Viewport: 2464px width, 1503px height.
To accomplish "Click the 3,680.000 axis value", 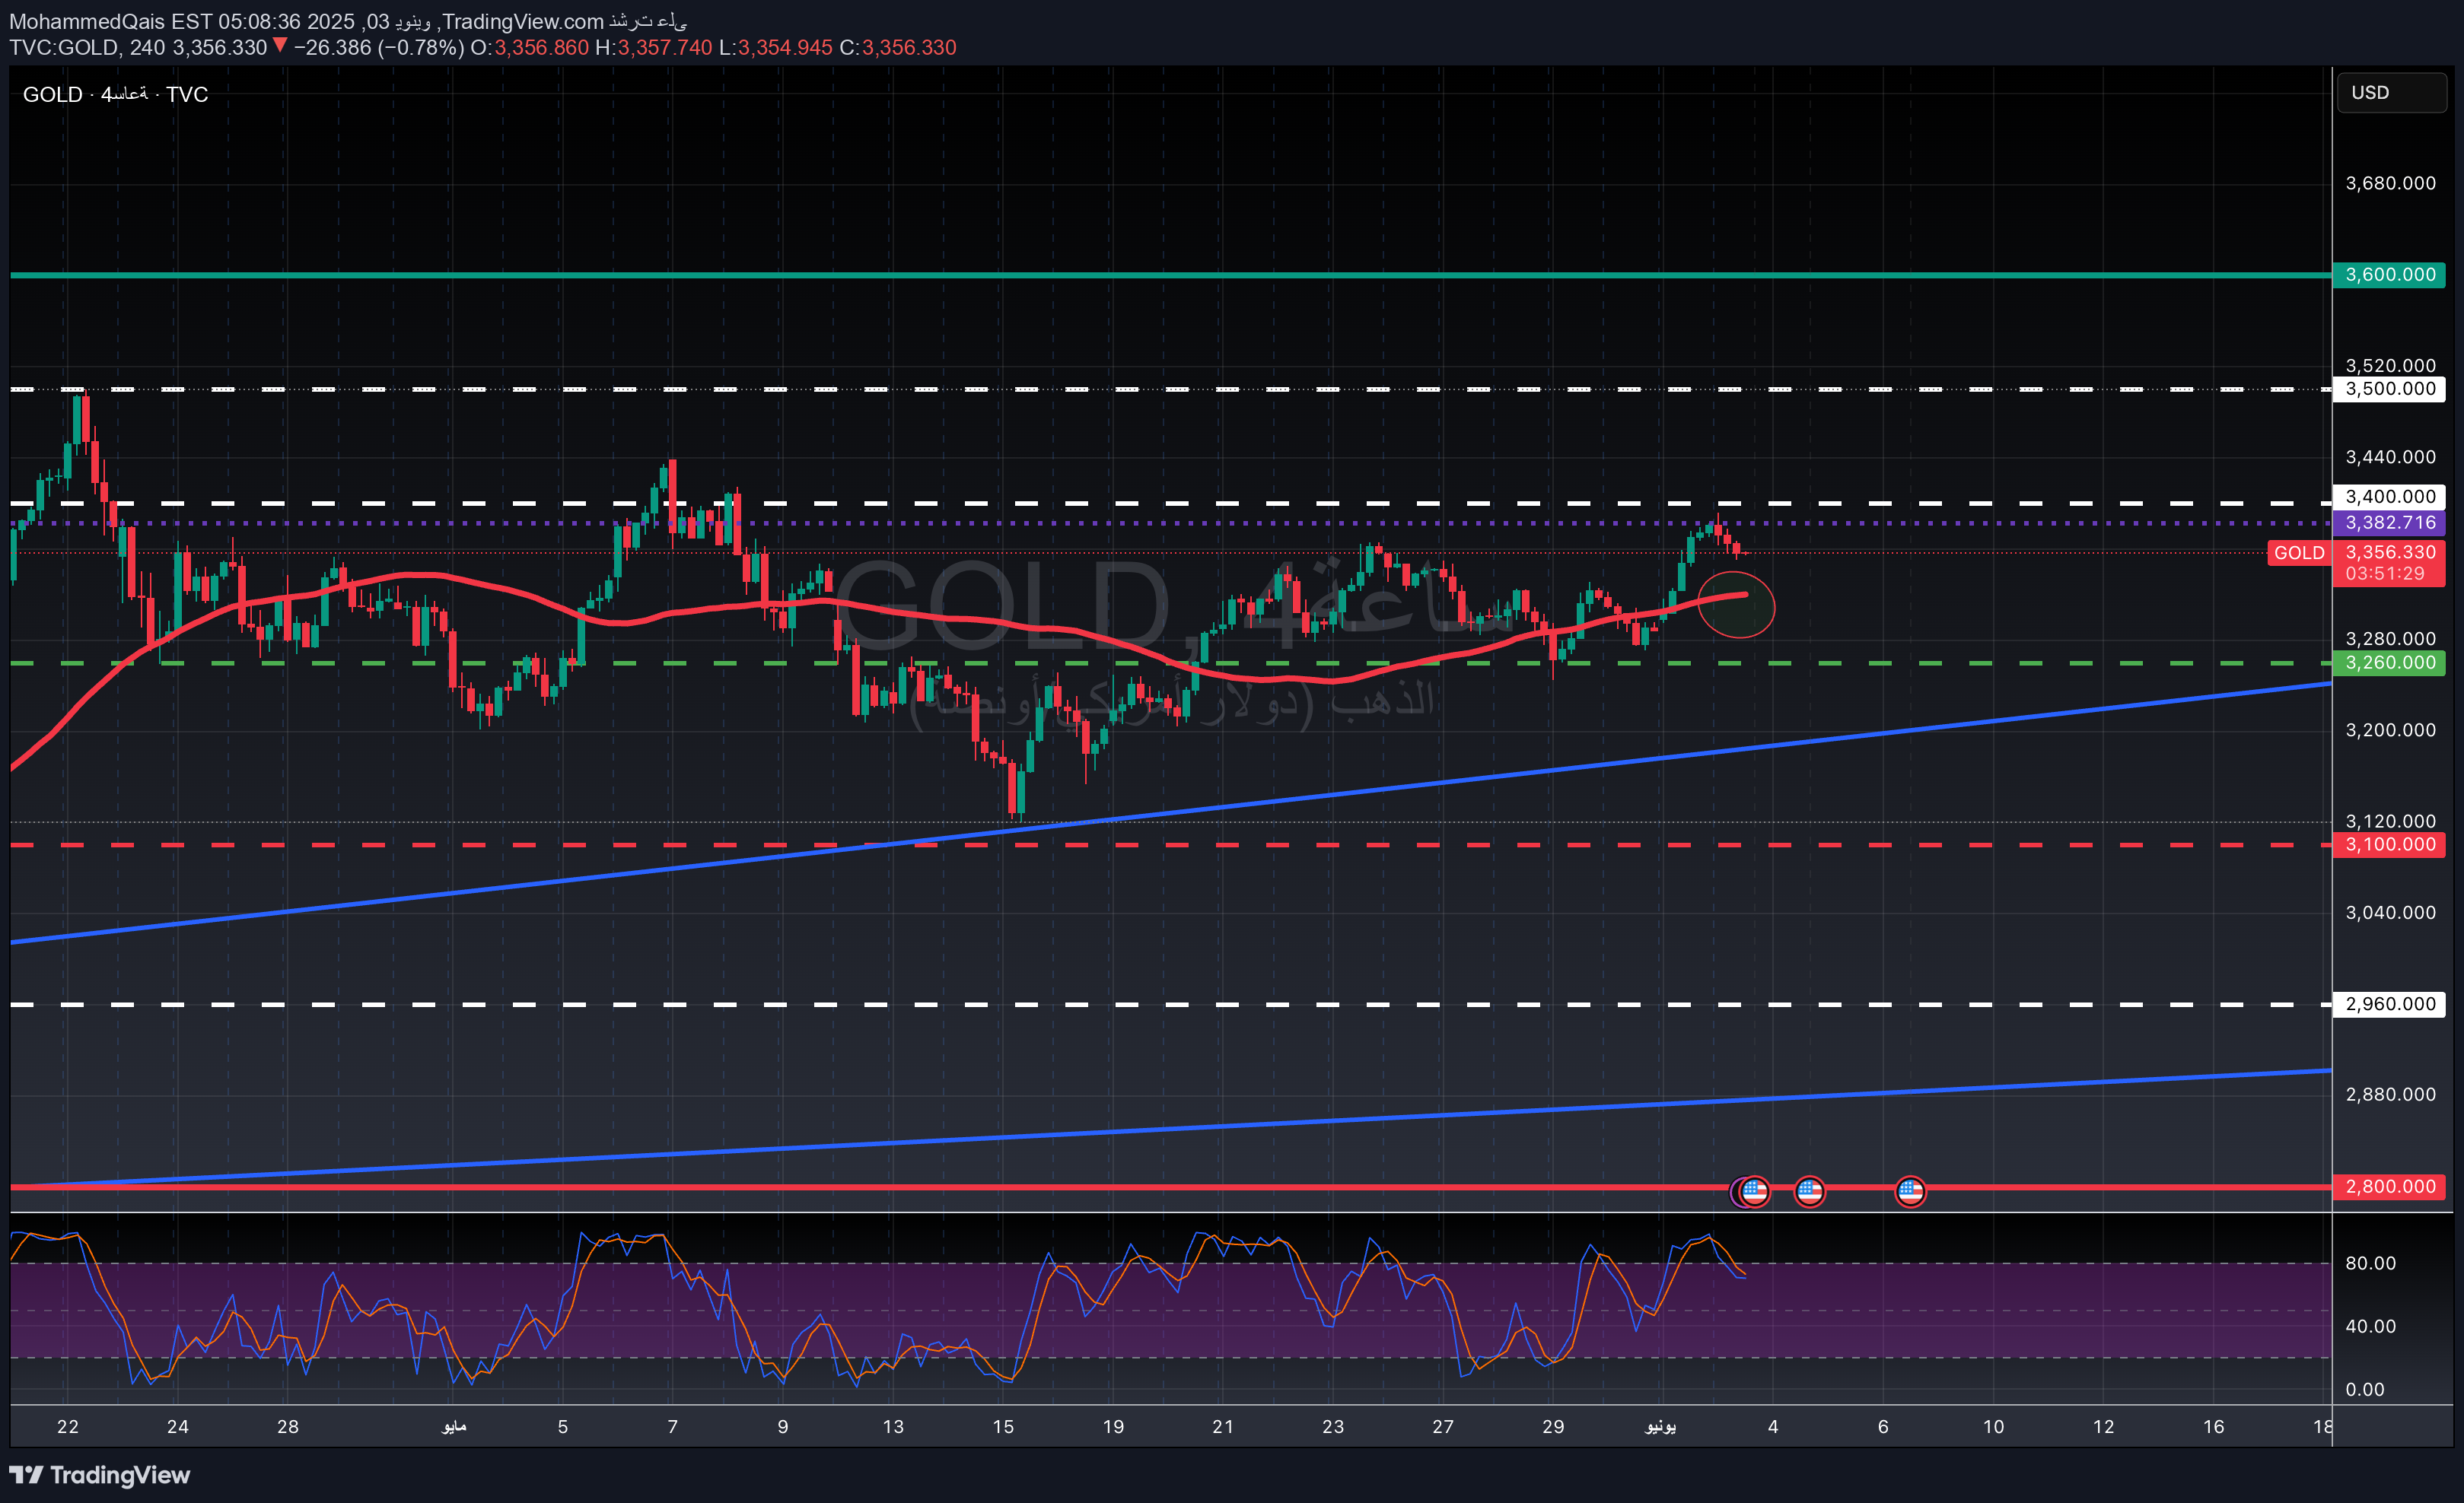I will [x=2390, y=183].
